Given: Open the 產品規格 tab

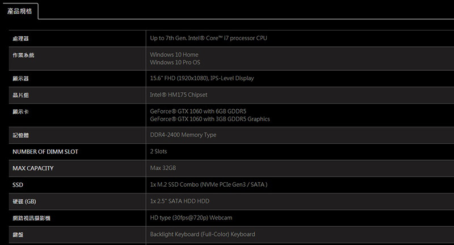Looking at the screenshot, I should pos(19,11).
